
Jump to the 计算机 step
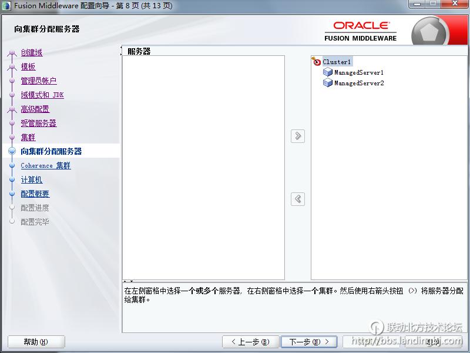pyautogui.click(x=32, y=179)
